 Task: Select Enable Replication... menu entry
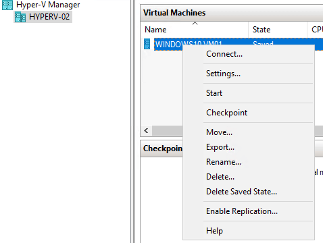[249, 211]
